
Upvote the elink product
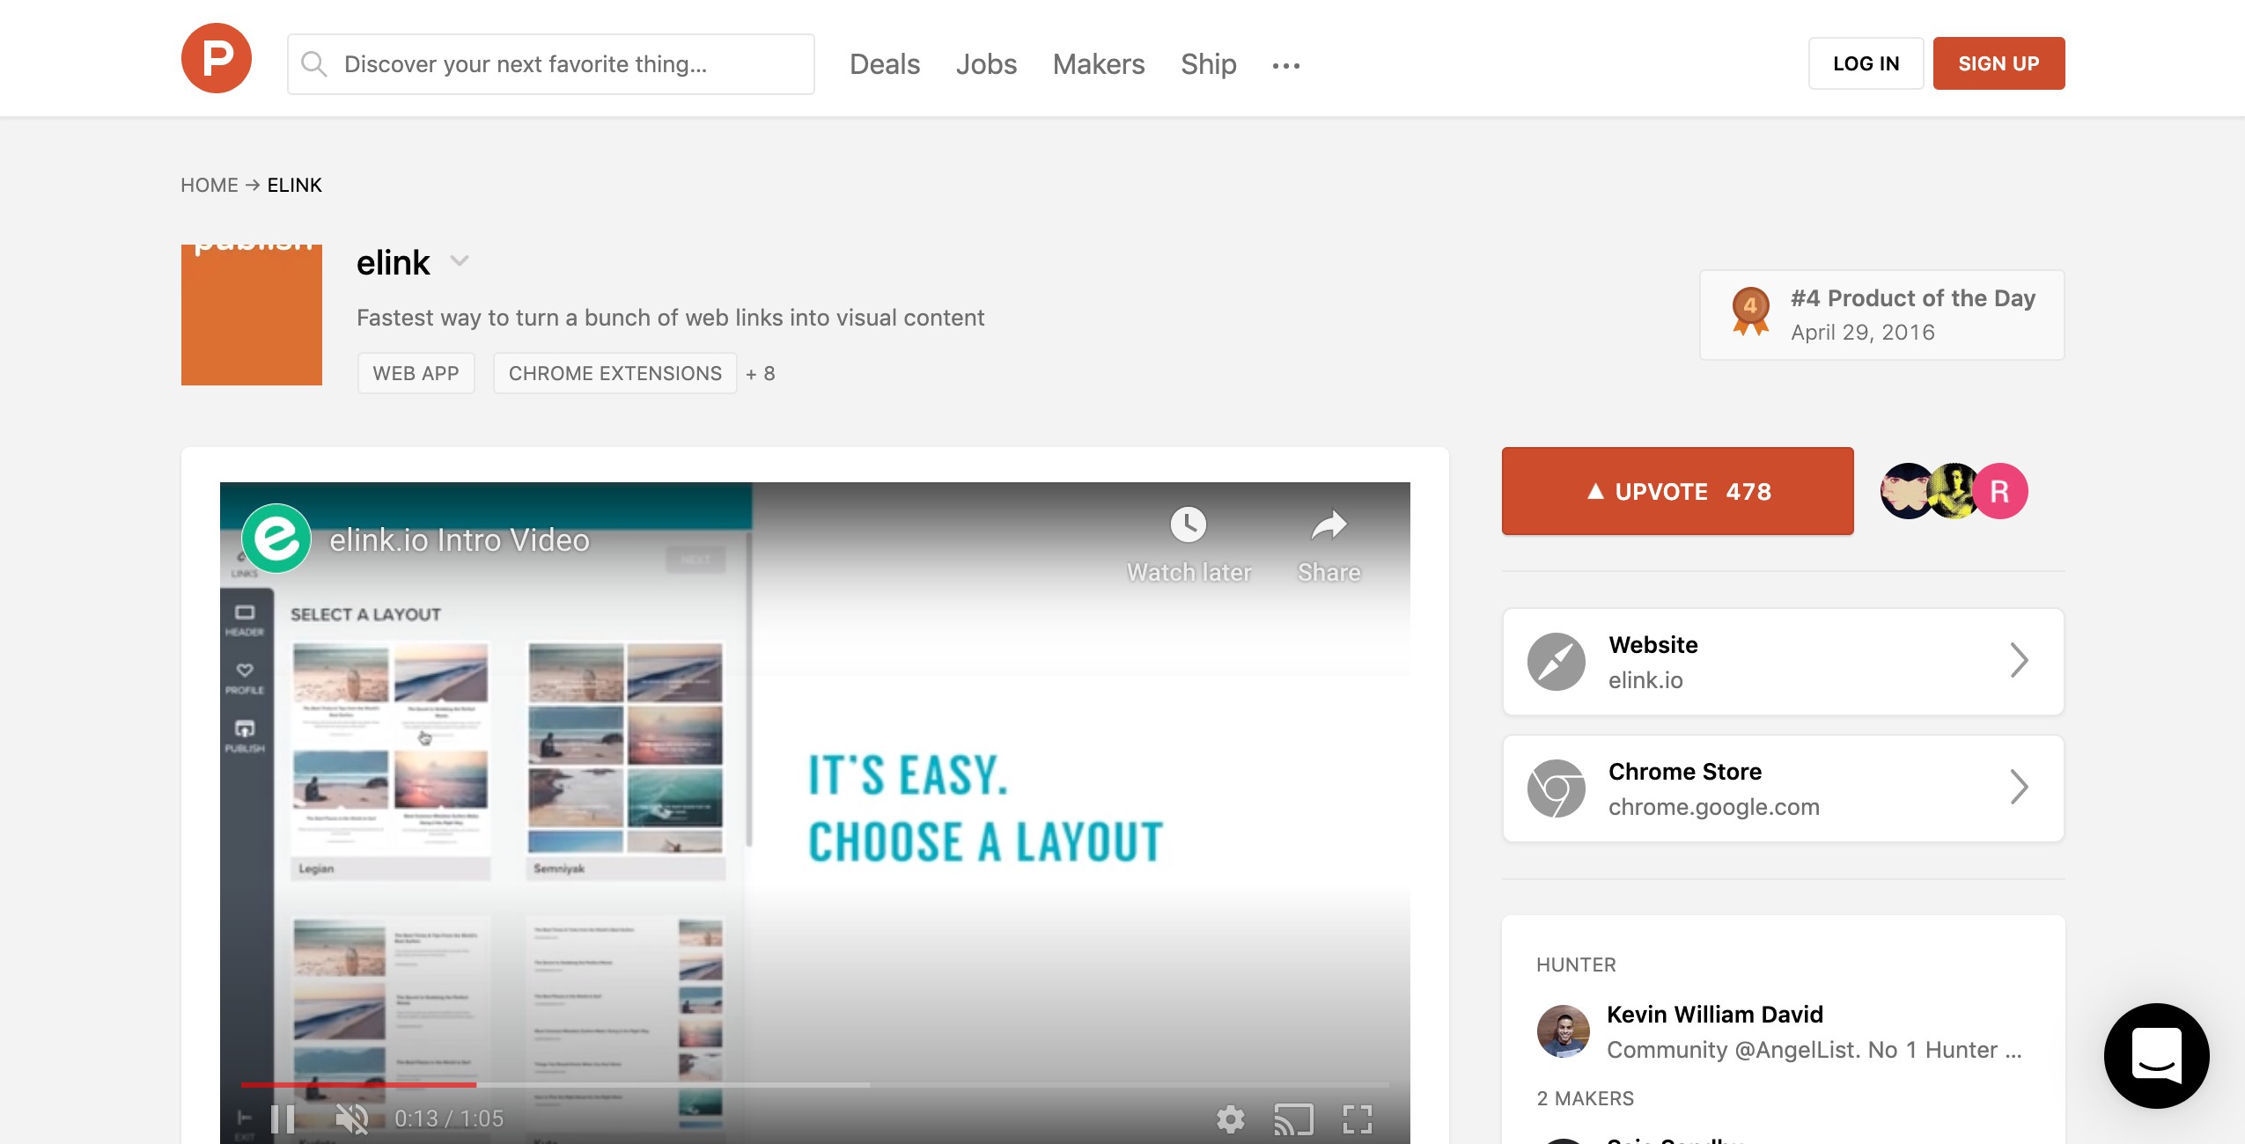pyautogui.click(x=1678, y=491)
